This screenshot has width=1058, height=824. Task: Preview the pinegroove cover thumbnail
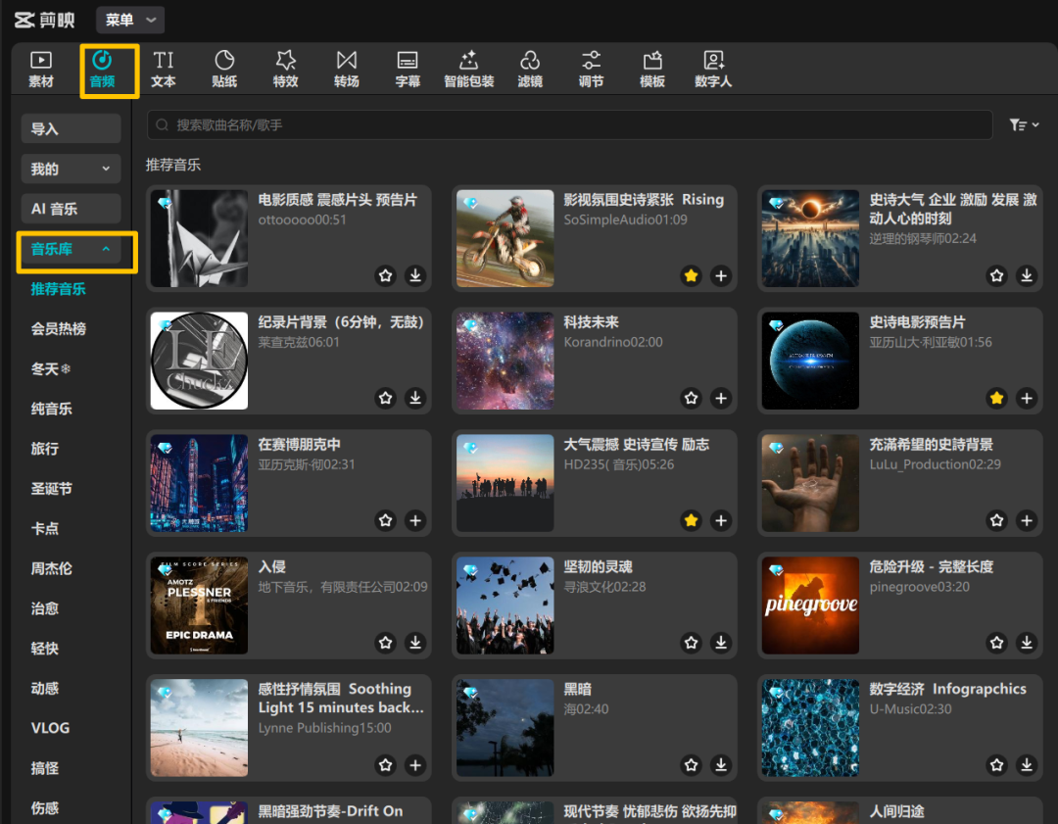point(810,606)
